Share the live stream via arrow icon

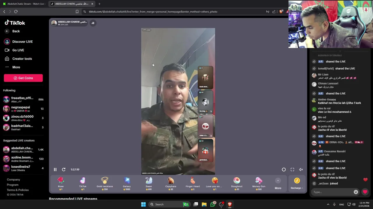click(93, 23)
